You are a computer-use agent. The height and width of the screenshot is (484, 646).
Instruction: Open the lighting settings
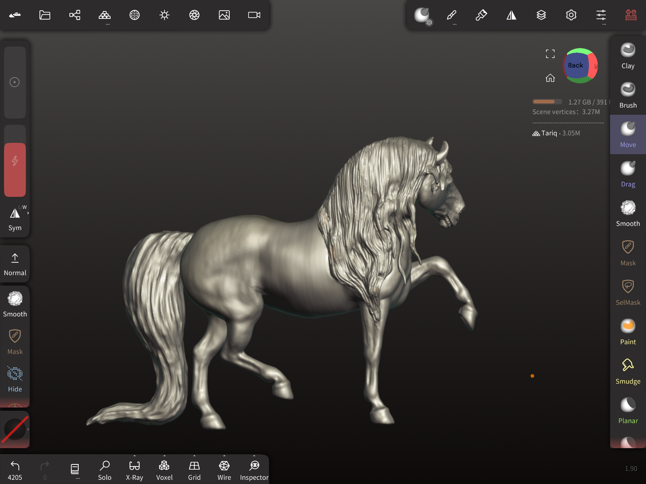[x=164, y=15]
